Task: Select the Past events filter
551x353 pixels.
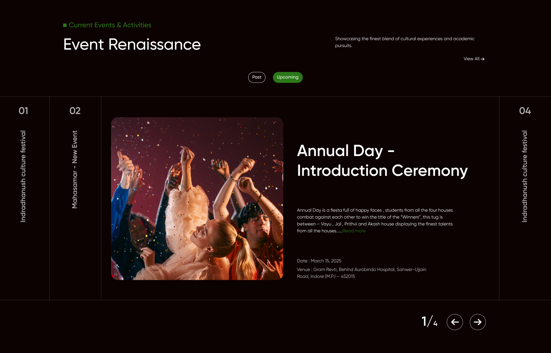Action: click(257, 77)
